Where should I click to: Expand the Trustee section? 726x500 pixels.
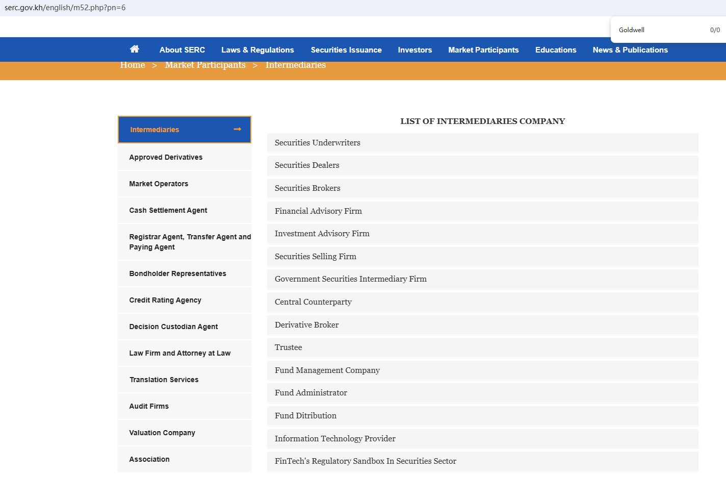288,347
